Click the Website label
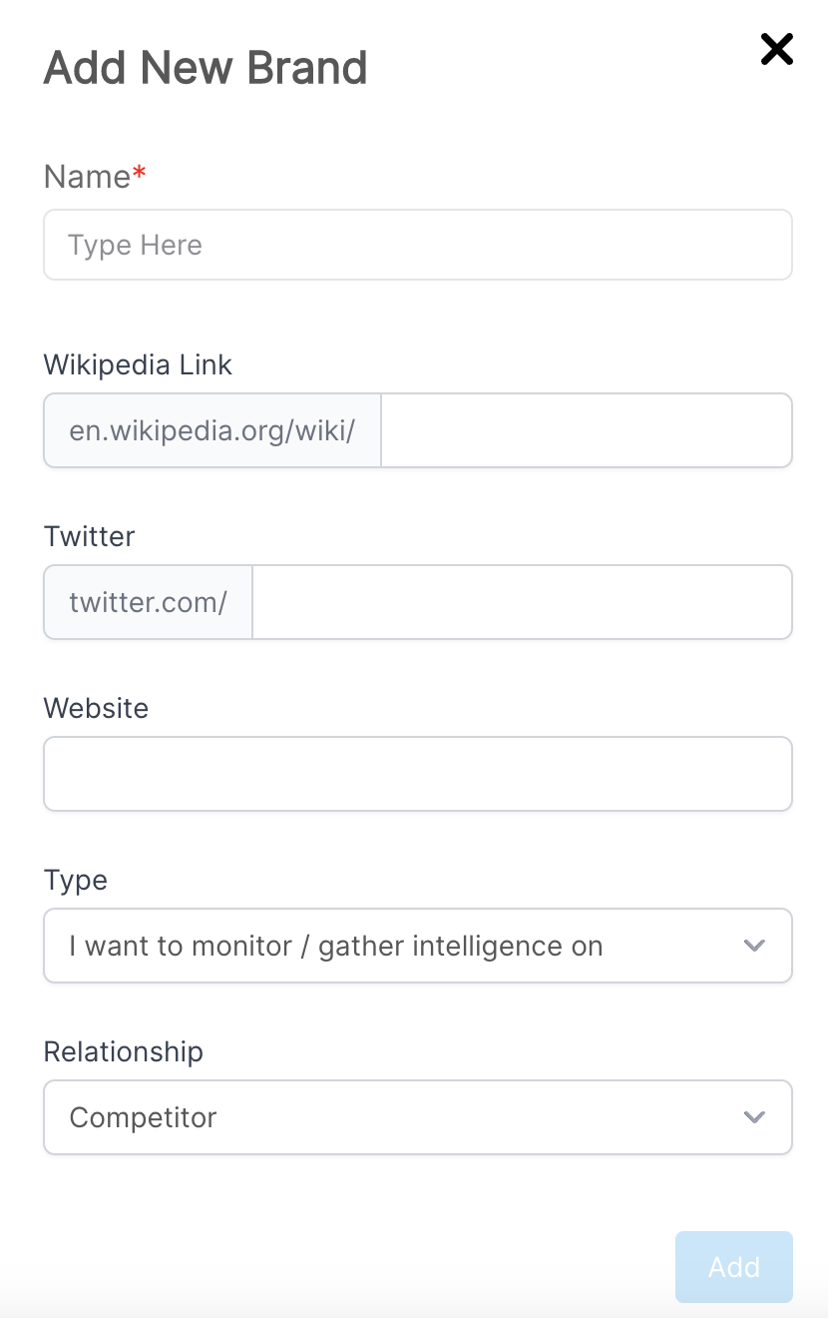 pos(95,708)
